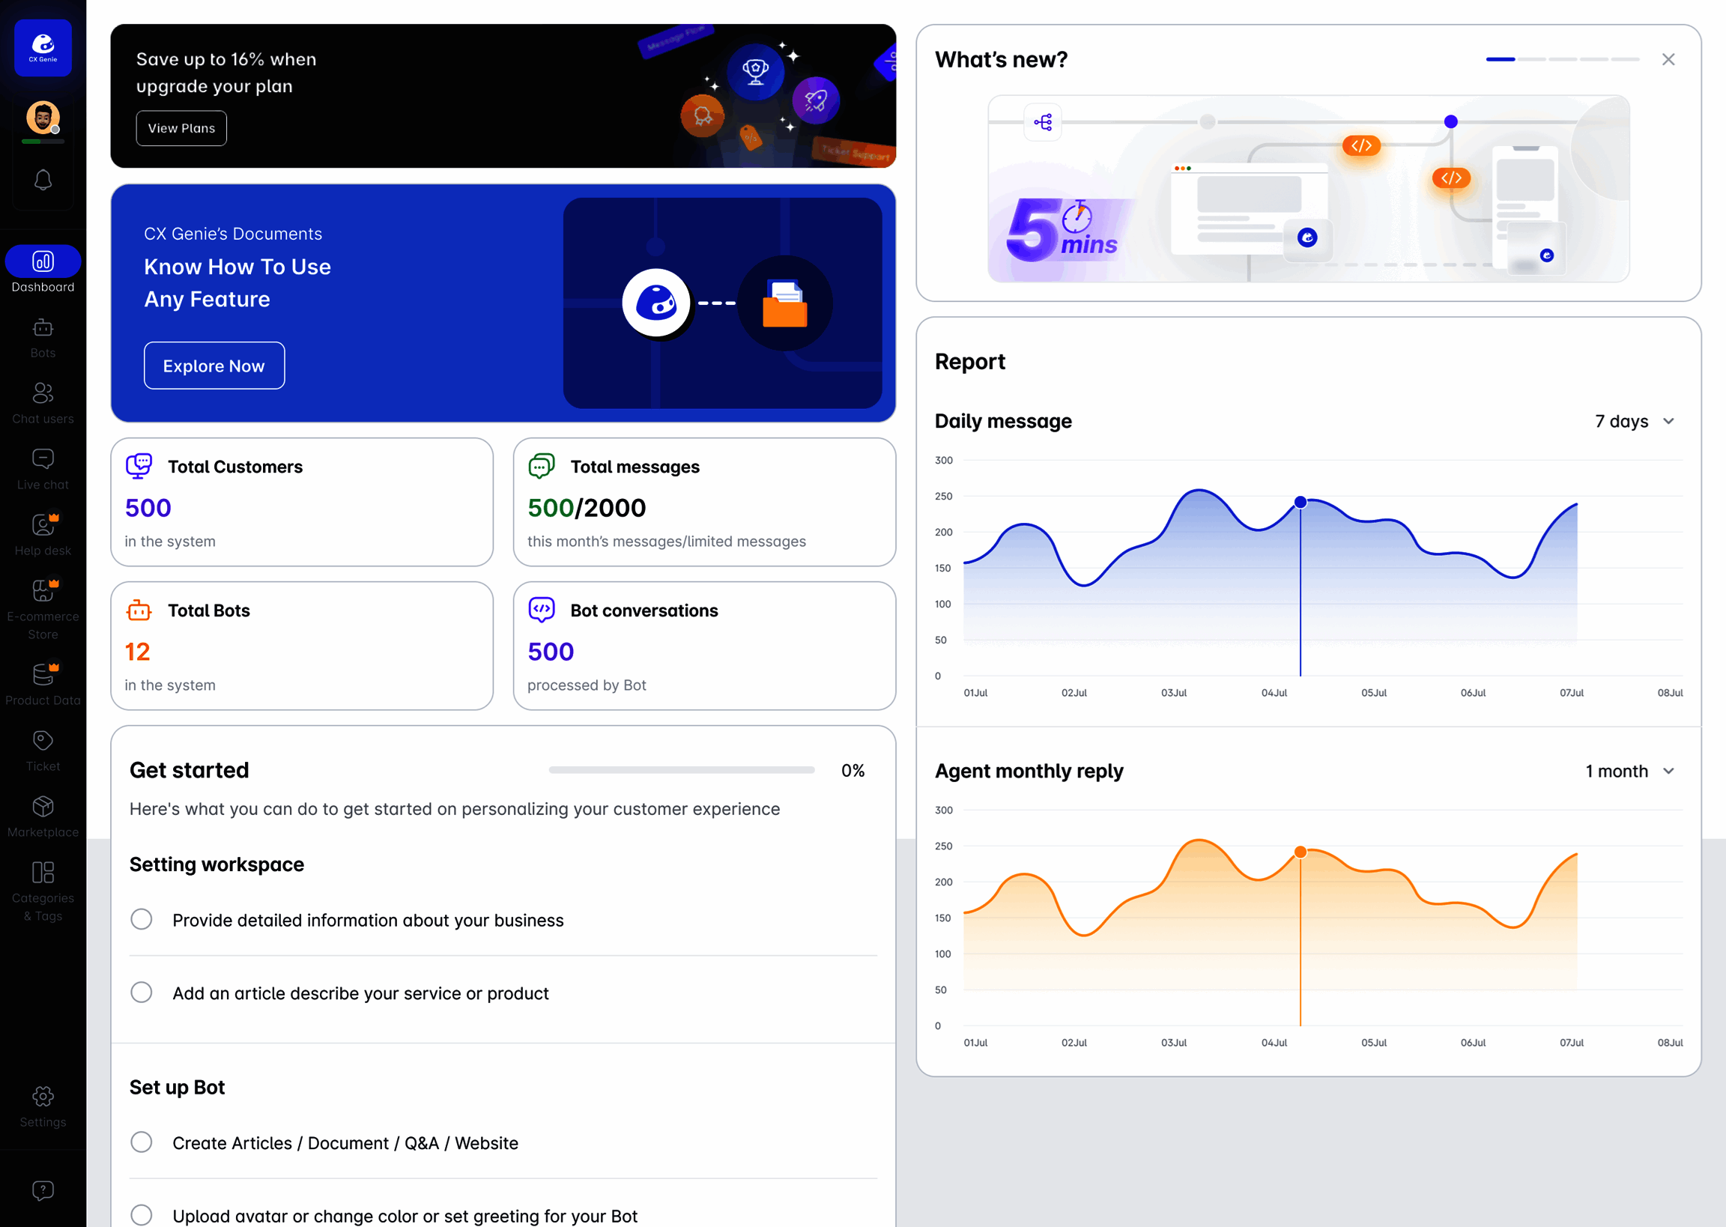This screenshot has width=1726, height=1227.
Task: Open the Chat users menu item
Action: pos(43,404)
